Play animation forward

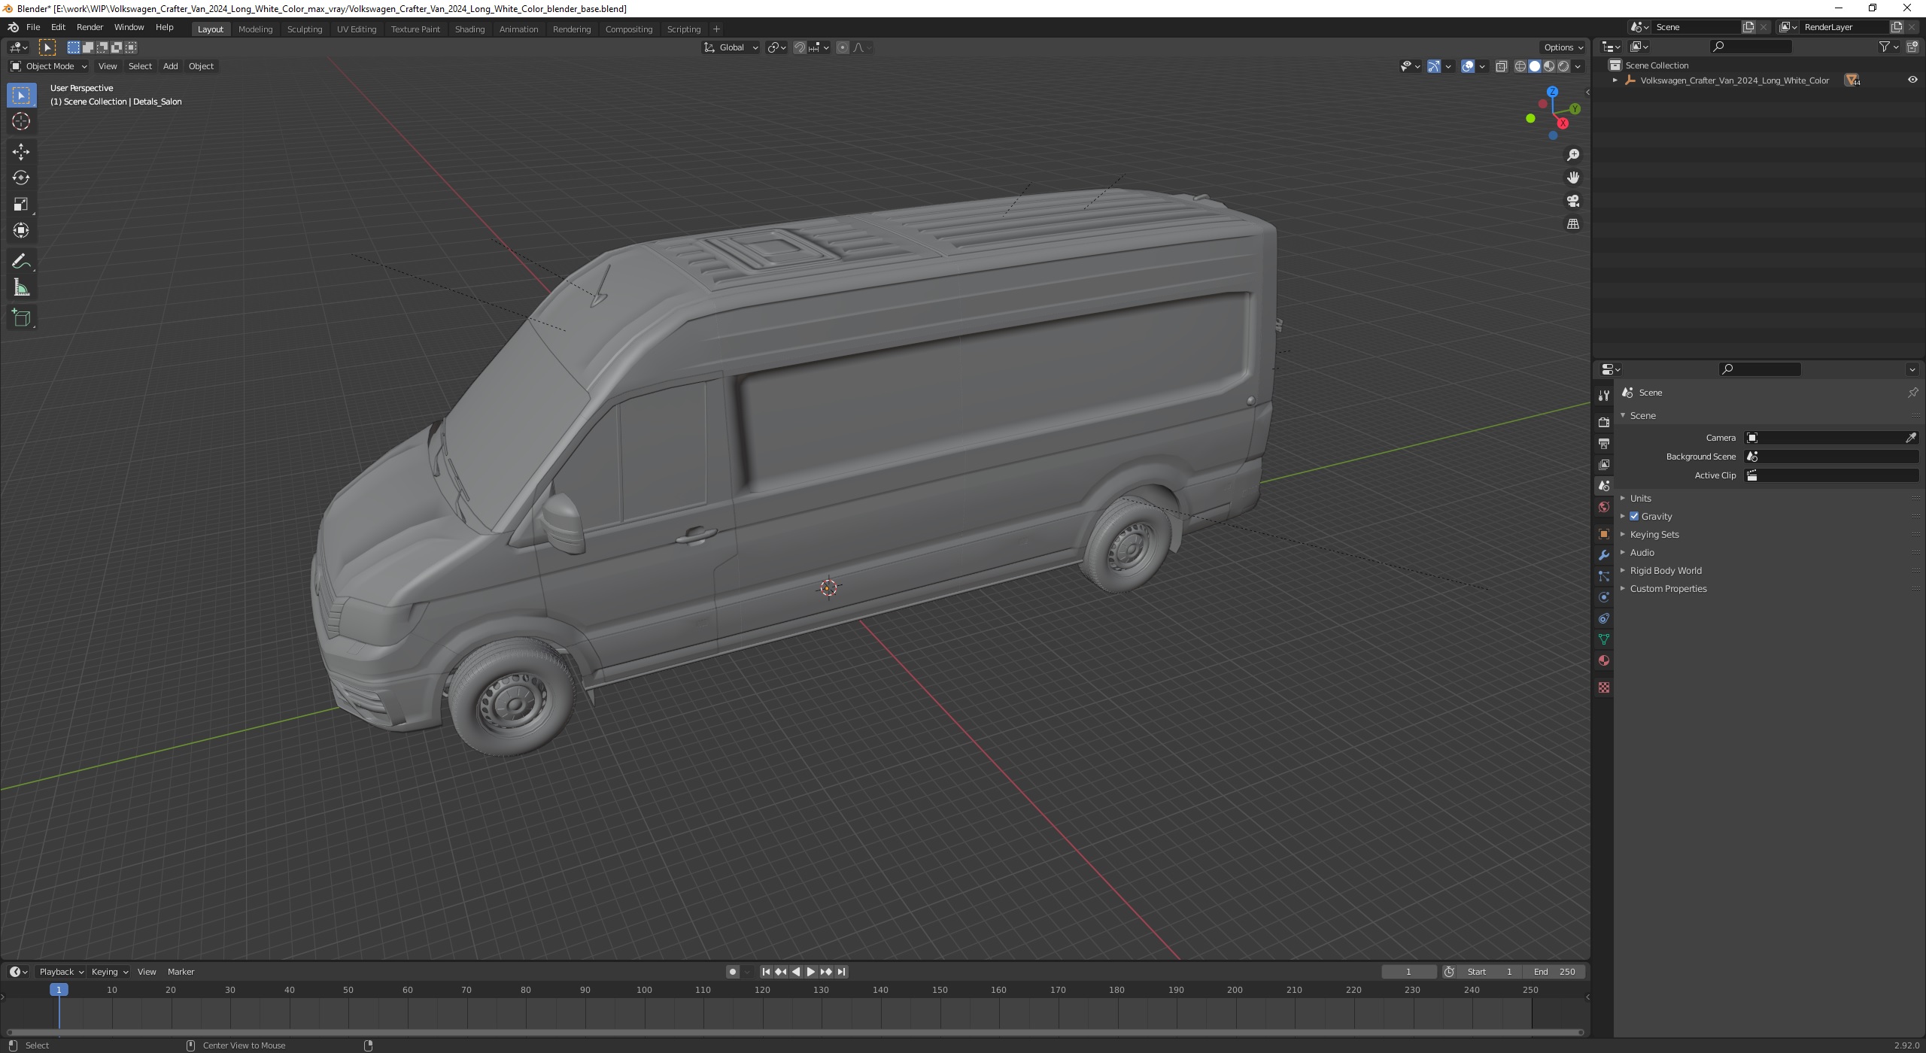(x=811, y=972)
